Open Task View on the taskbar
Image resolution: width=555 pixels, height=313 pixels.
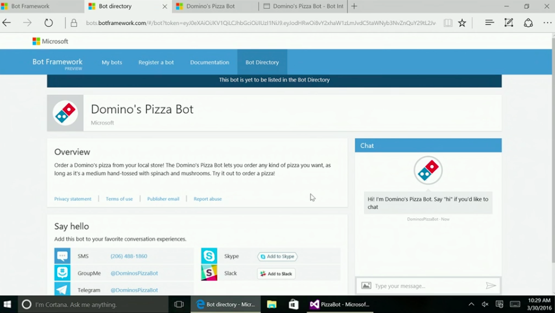tap(179, 304)
